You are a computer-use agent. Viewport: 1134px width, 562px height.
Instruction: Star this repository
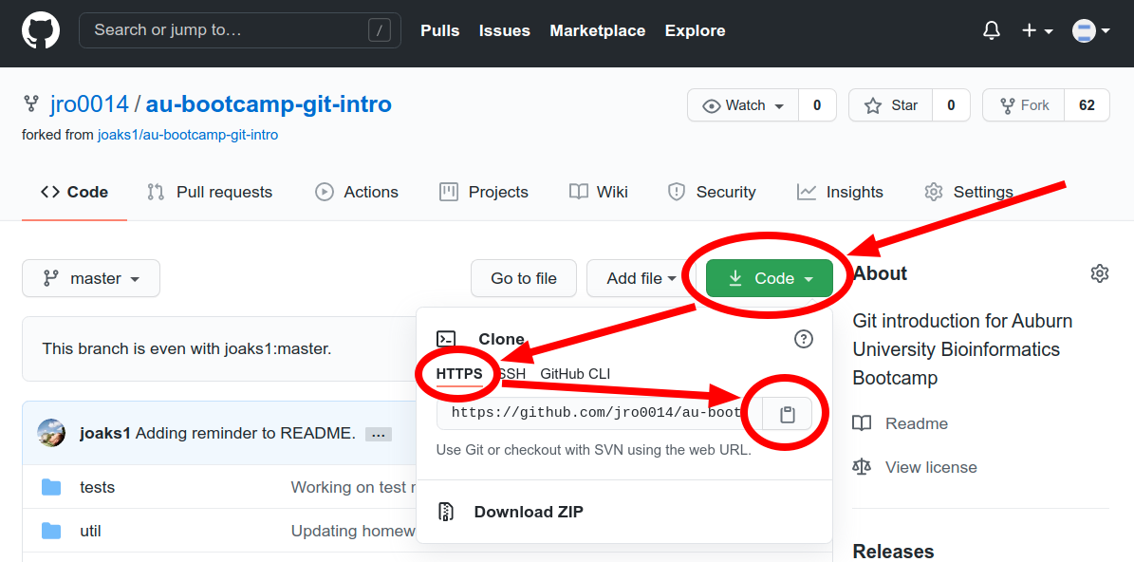click(x=891, y=105)
